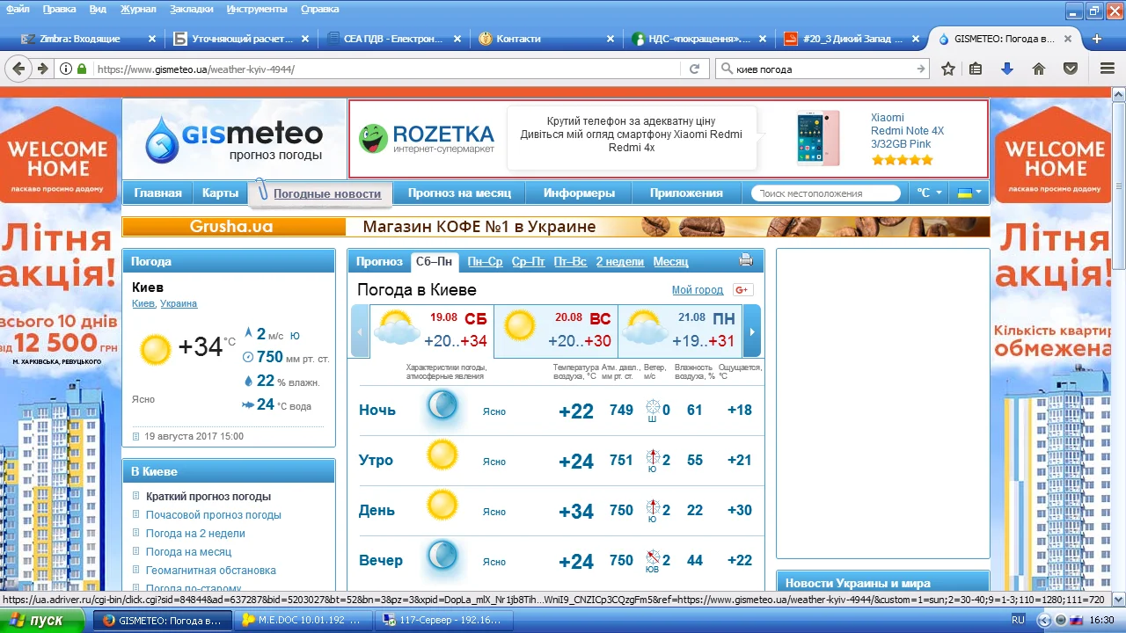Select the 21.08 ПН day card
The height and width of the screenshot is (633, 1126).
(680, 331)
